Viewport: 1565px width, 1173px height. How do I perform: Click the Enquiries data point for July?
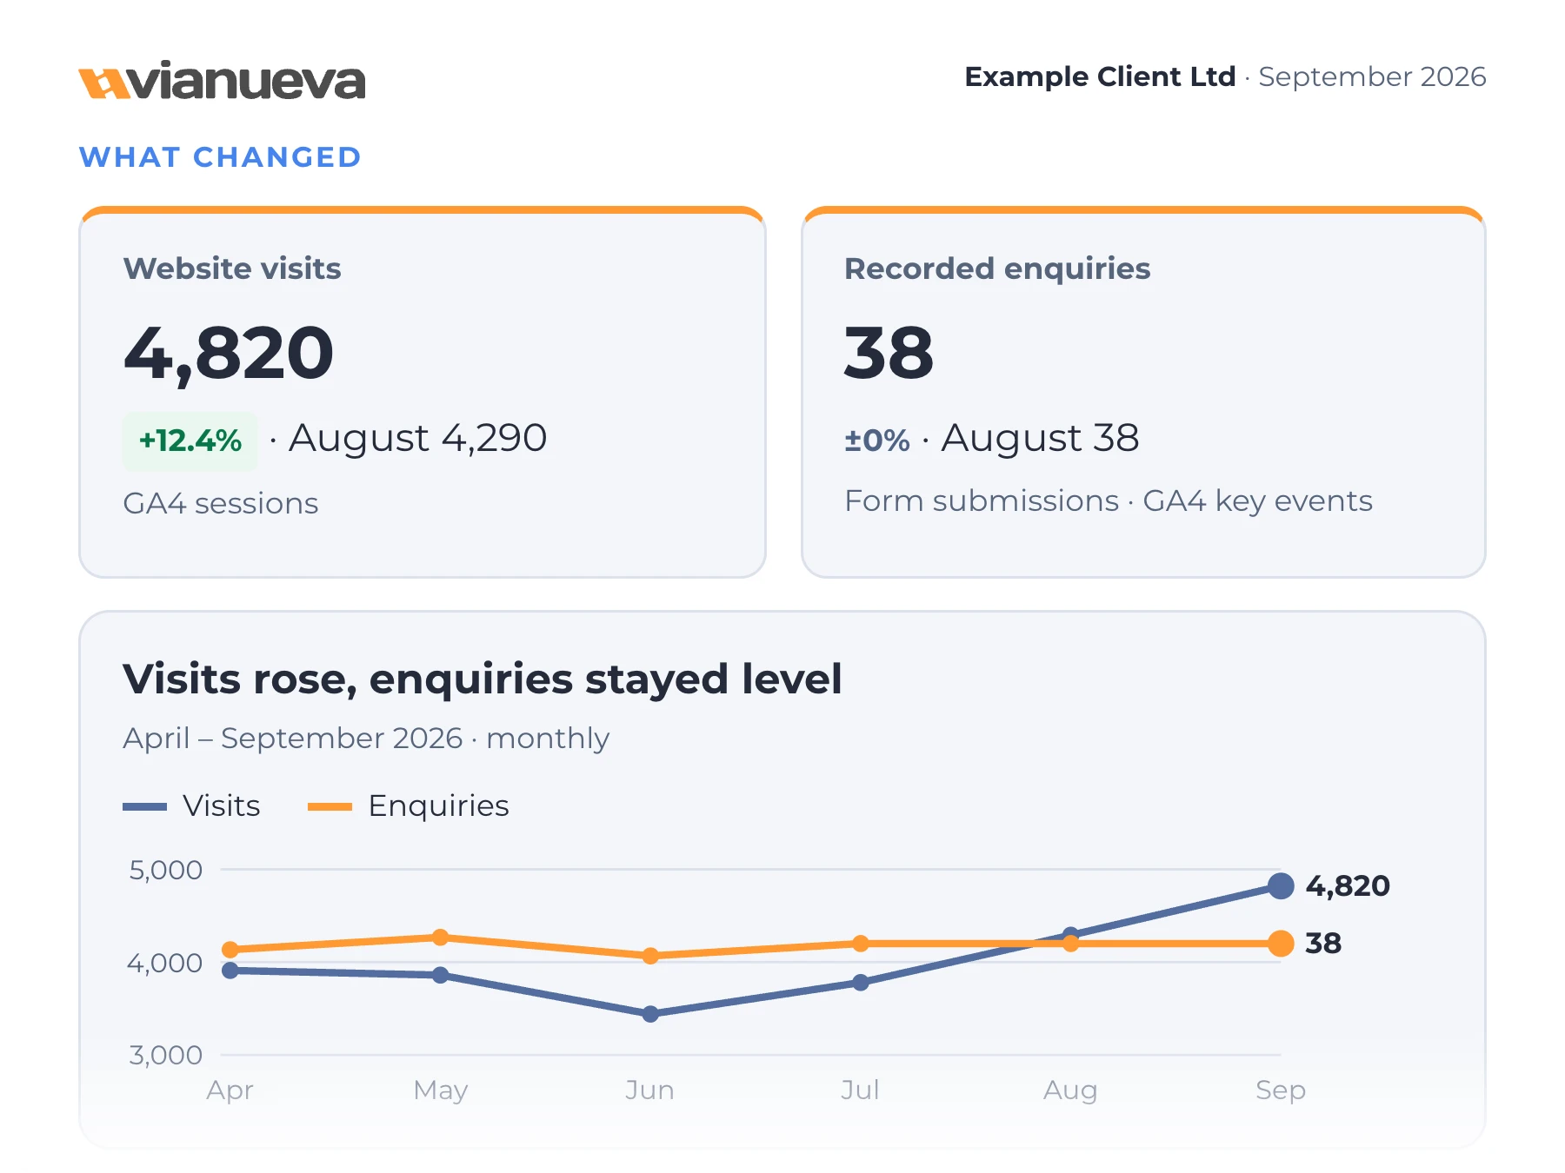click(861, 944)
